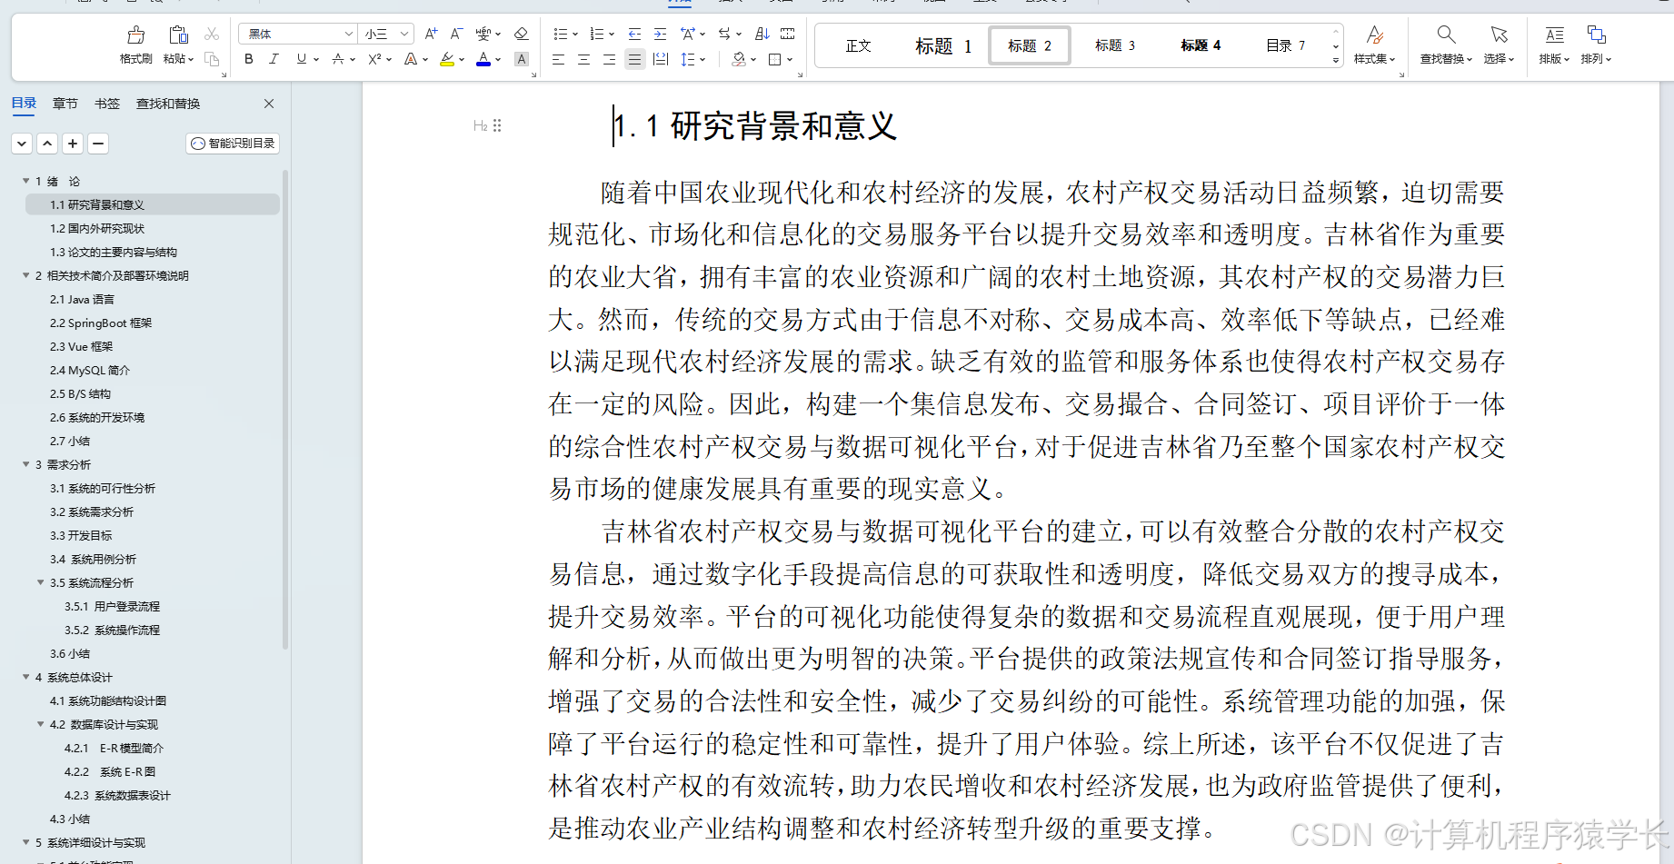Viewport: 1674px width, 864px height.
Task: Open the underline style dropdown arrow
Action: coord(316,59)
